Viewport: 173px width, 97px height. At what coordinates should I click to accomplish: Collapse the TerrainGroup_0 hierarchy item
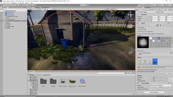click(5, 19)
